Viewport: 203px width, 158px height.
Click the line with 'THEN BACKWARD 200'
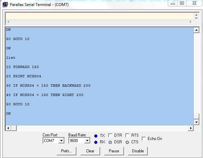[48, 86]
